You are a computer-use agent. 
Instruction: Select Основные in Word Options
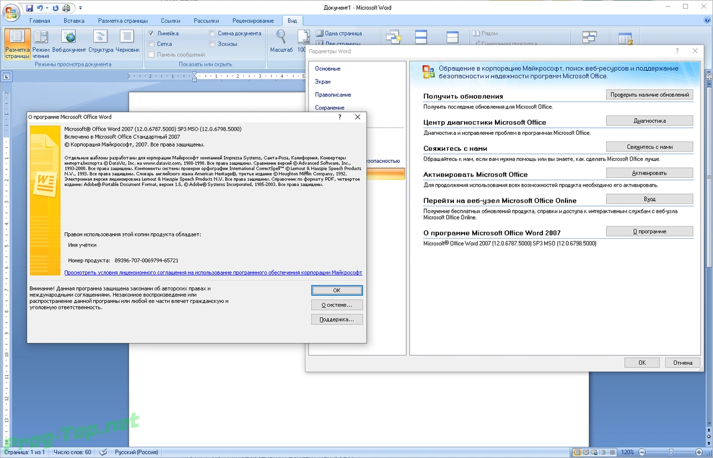click(x=328, y=69)
